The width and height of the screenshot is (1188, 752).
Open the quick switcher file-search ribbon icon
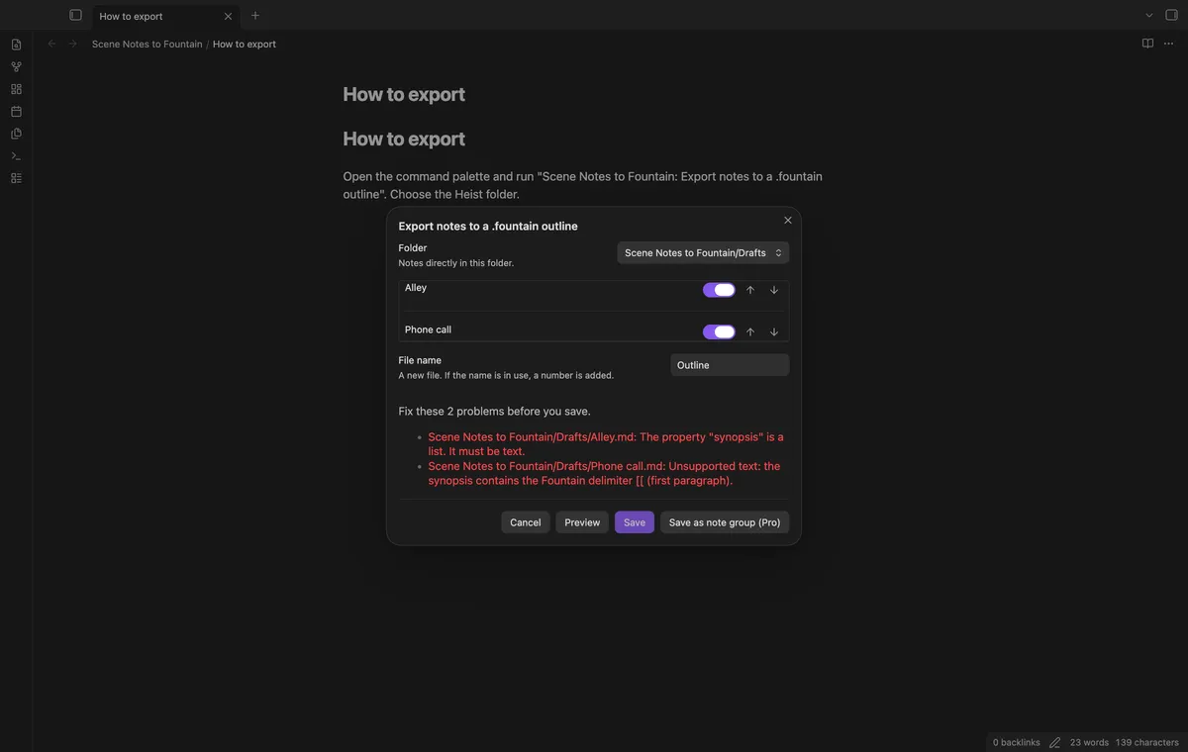pos(16,45)
